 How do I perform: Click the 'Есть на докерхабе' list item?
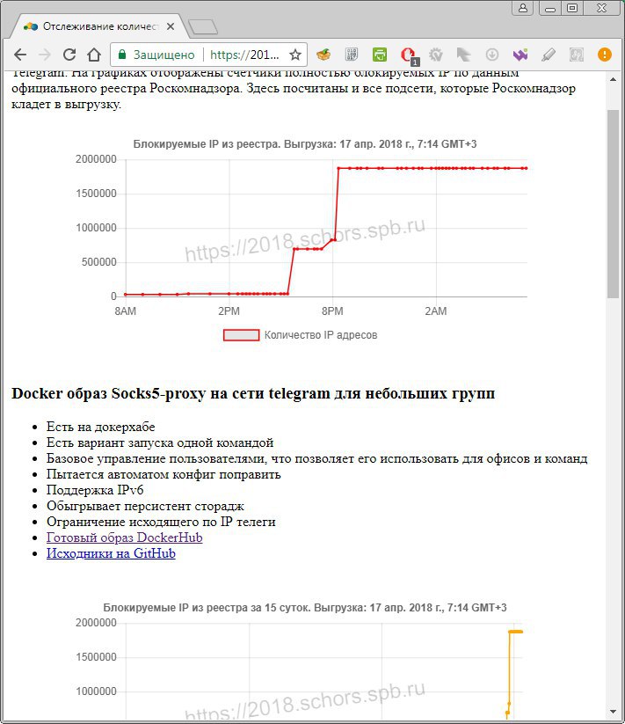coord(100,427)
